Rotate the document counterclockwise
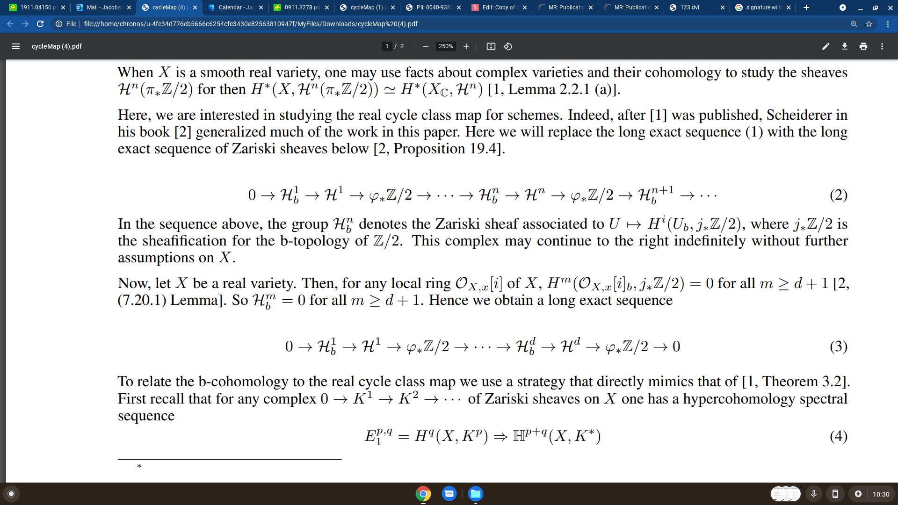The width and height of the screenshot is (898, 505). [x=507, y=46]
